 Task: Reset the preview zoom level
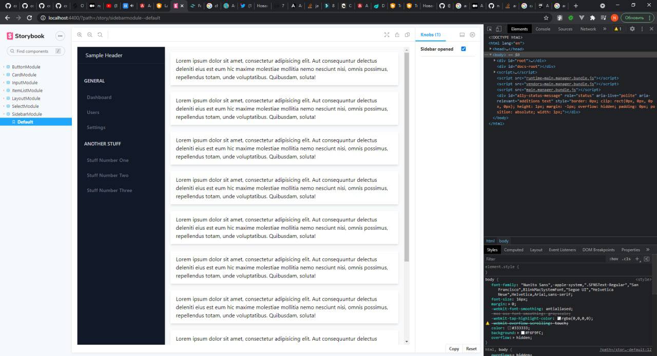100,35
